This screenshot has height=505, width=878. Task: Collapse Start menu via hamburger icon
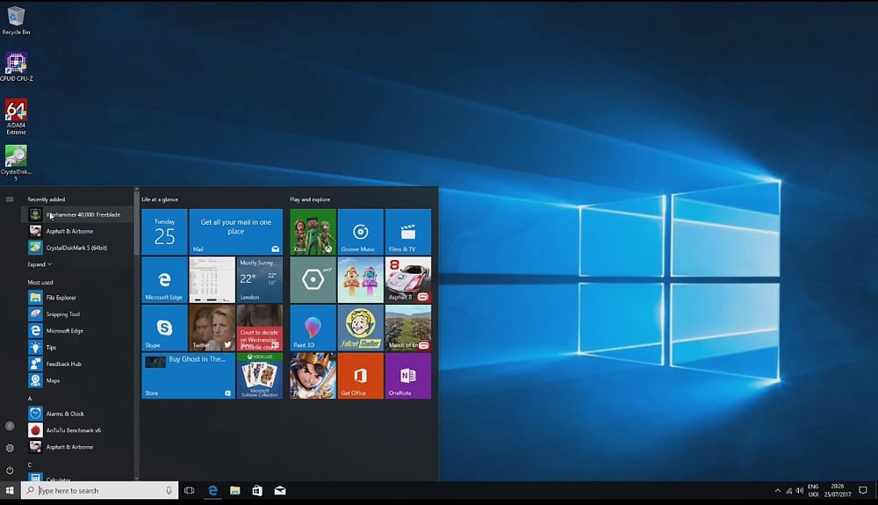pyautogui.click(x=10, y=199)
